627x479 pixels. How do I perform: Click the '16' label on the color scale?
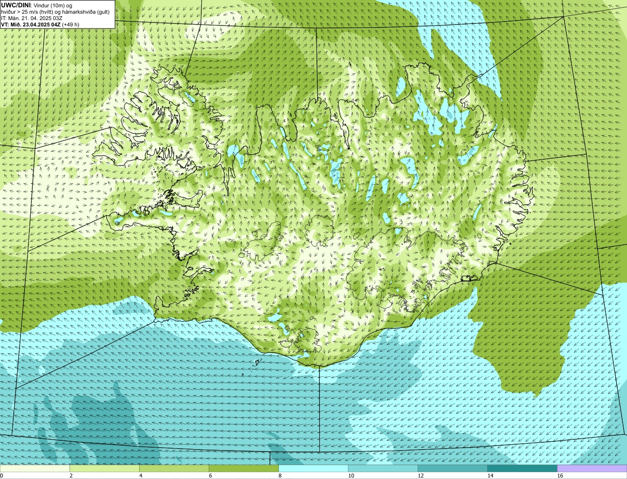point(560,476)
